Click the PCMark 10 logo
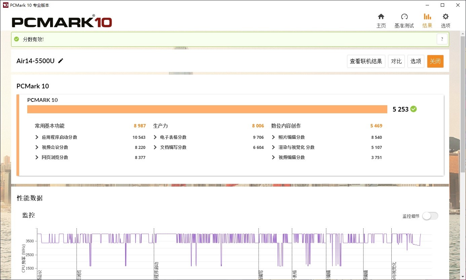The image size is (466, 280). 62,22
